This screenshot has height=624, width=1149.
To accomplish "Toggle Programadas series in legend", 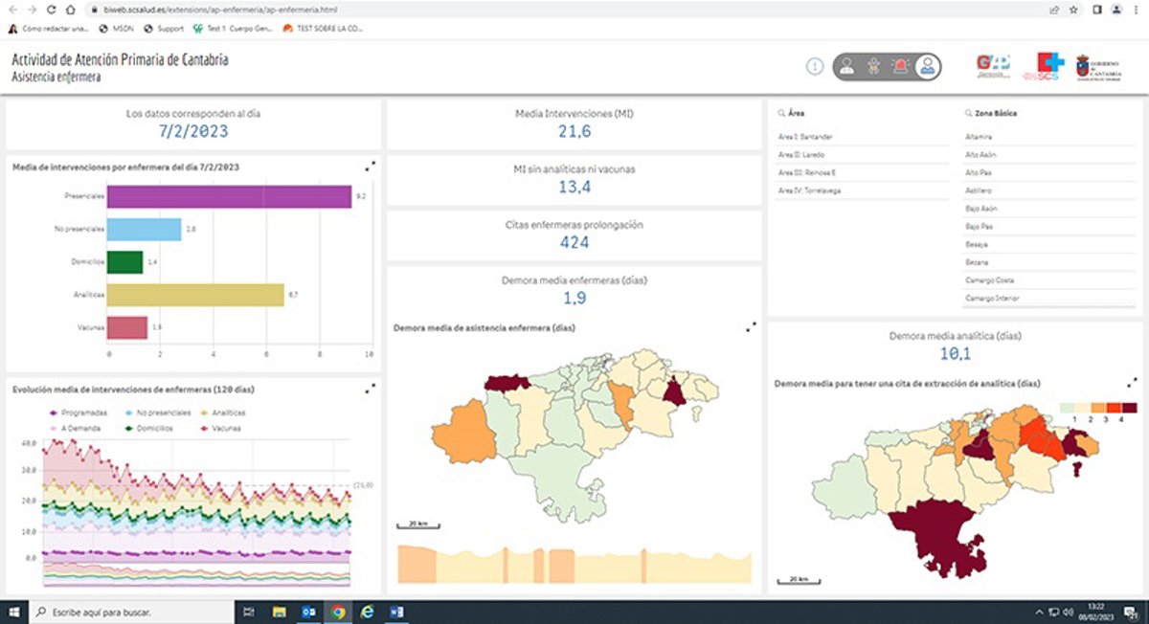I will (79, 412).
